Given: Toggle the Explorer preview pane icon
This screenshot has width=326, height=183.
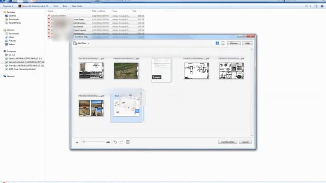Looking at the screenshot, I should (316, 6).
